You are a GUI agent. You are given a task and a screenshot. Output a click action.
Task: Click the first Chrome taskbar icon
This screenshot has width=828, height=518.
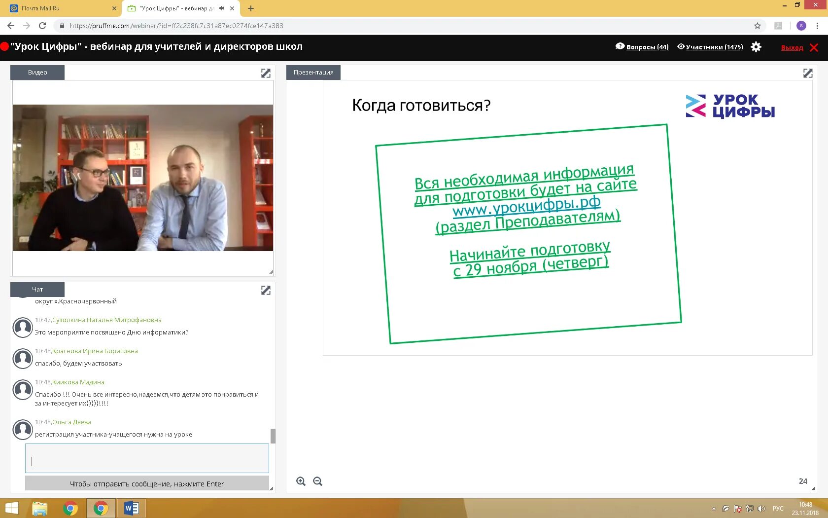(x=70, y=508)
